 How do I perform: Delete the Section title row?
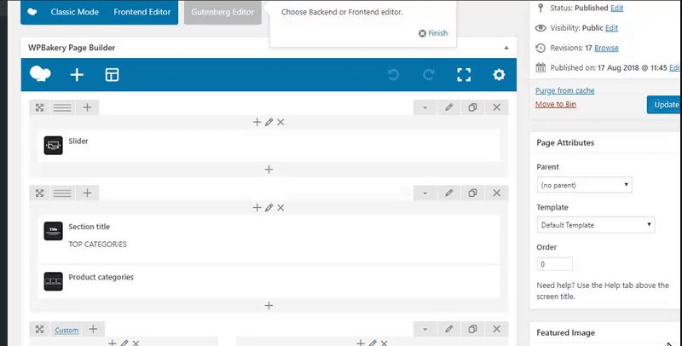click(497, 193)
